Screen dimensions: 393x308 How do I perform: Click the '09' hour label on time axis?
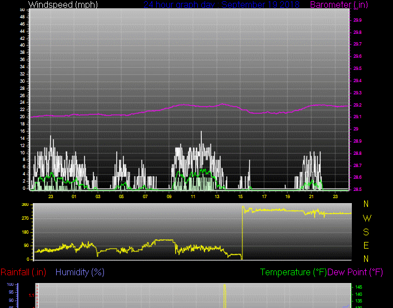coord(169,196)
